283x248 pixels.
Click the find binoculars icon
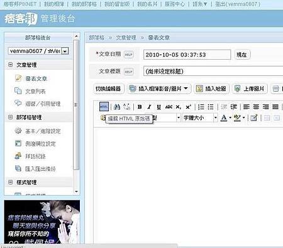(x=117, y=107)
